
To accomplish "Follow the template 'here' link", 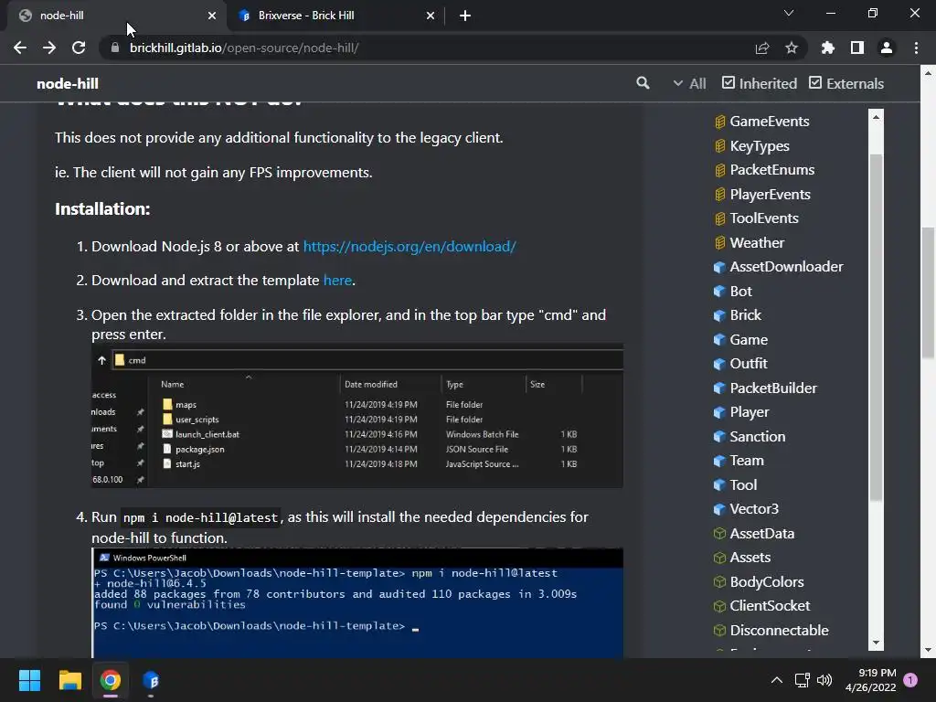I will coord(337,280).
